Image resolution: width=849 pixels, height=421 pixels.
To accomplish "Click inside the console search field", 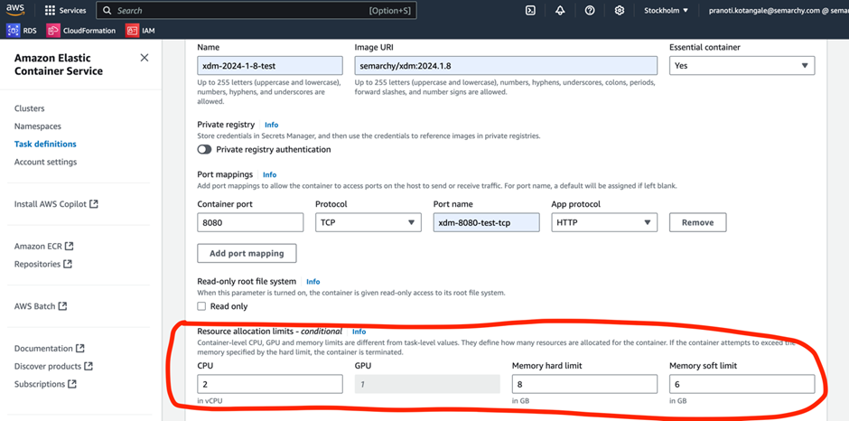I will click(x=257, y=10).
